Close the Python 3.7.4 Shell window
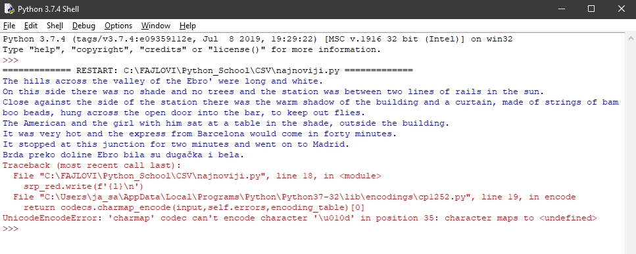The image size is (636, 254). click(x=621, y=9)
